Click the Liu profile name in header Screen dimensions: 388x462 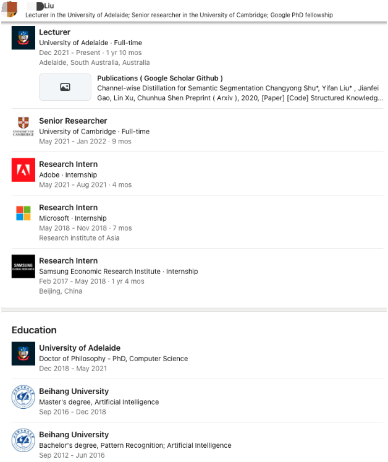[49, 6]
